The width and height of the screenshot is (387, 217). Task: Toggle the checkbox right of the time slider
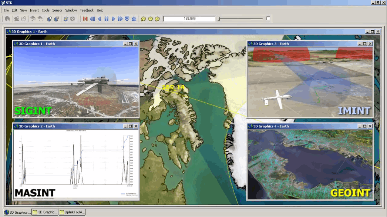click(x=268, y=18)
